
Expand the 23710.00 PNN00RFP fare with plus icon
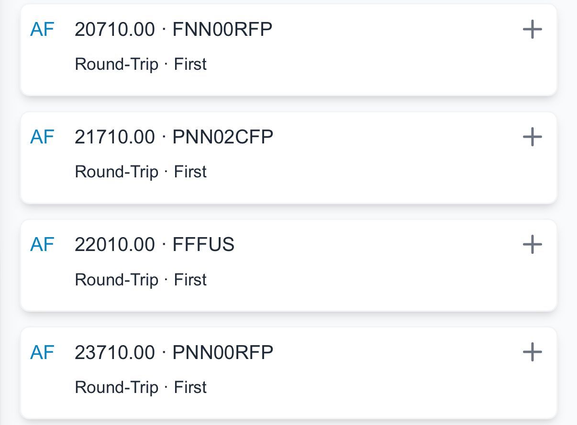click(x=532, y=353)
